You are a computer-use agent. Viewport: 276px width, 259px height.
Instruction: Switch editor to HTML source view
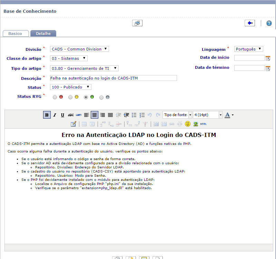click(204, 124)
